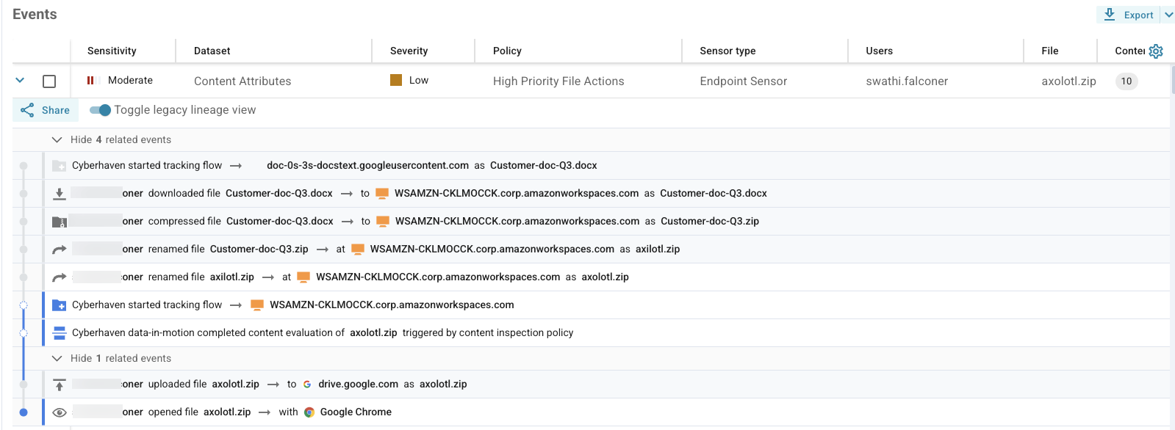The width and height of the screenshot is (1175, 430).
Task: Click the Policy column header
Action: tap(507, 51)
